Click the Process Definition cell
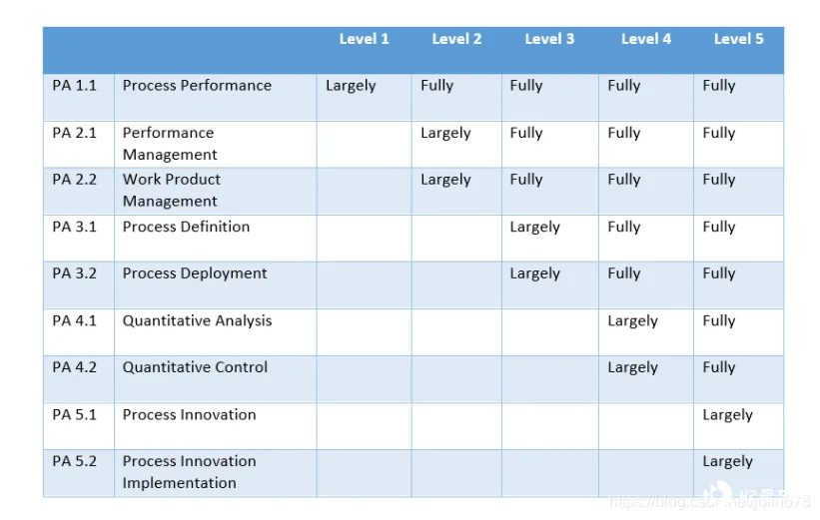 pyautogui.click(x=186, y=227)
